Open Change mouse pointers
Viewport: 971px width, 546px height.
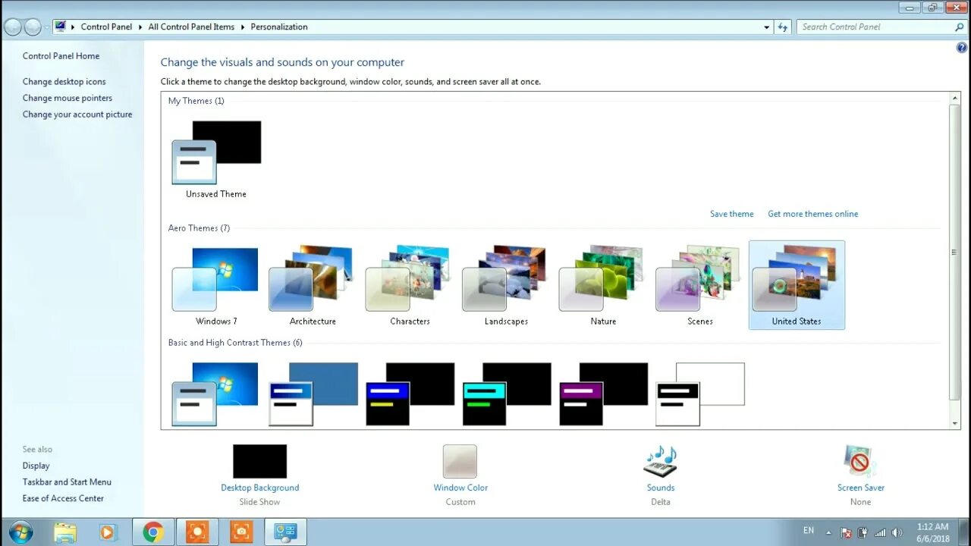(x=68, y=98)
